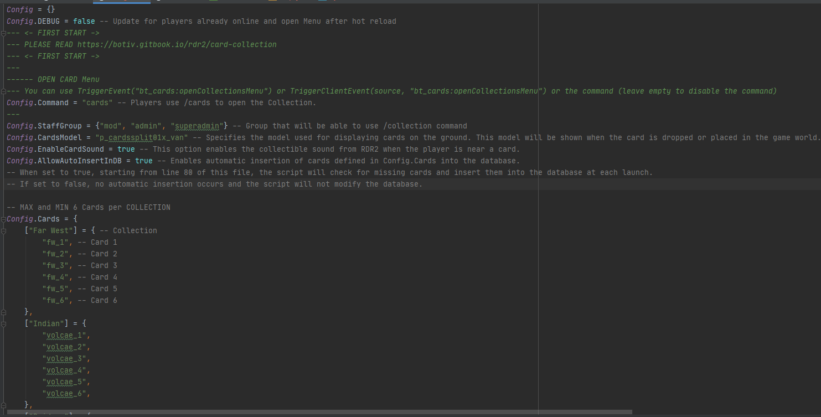Click the 'PLEASE READ' comment text

pyautogui.click(x=49, y=44)
